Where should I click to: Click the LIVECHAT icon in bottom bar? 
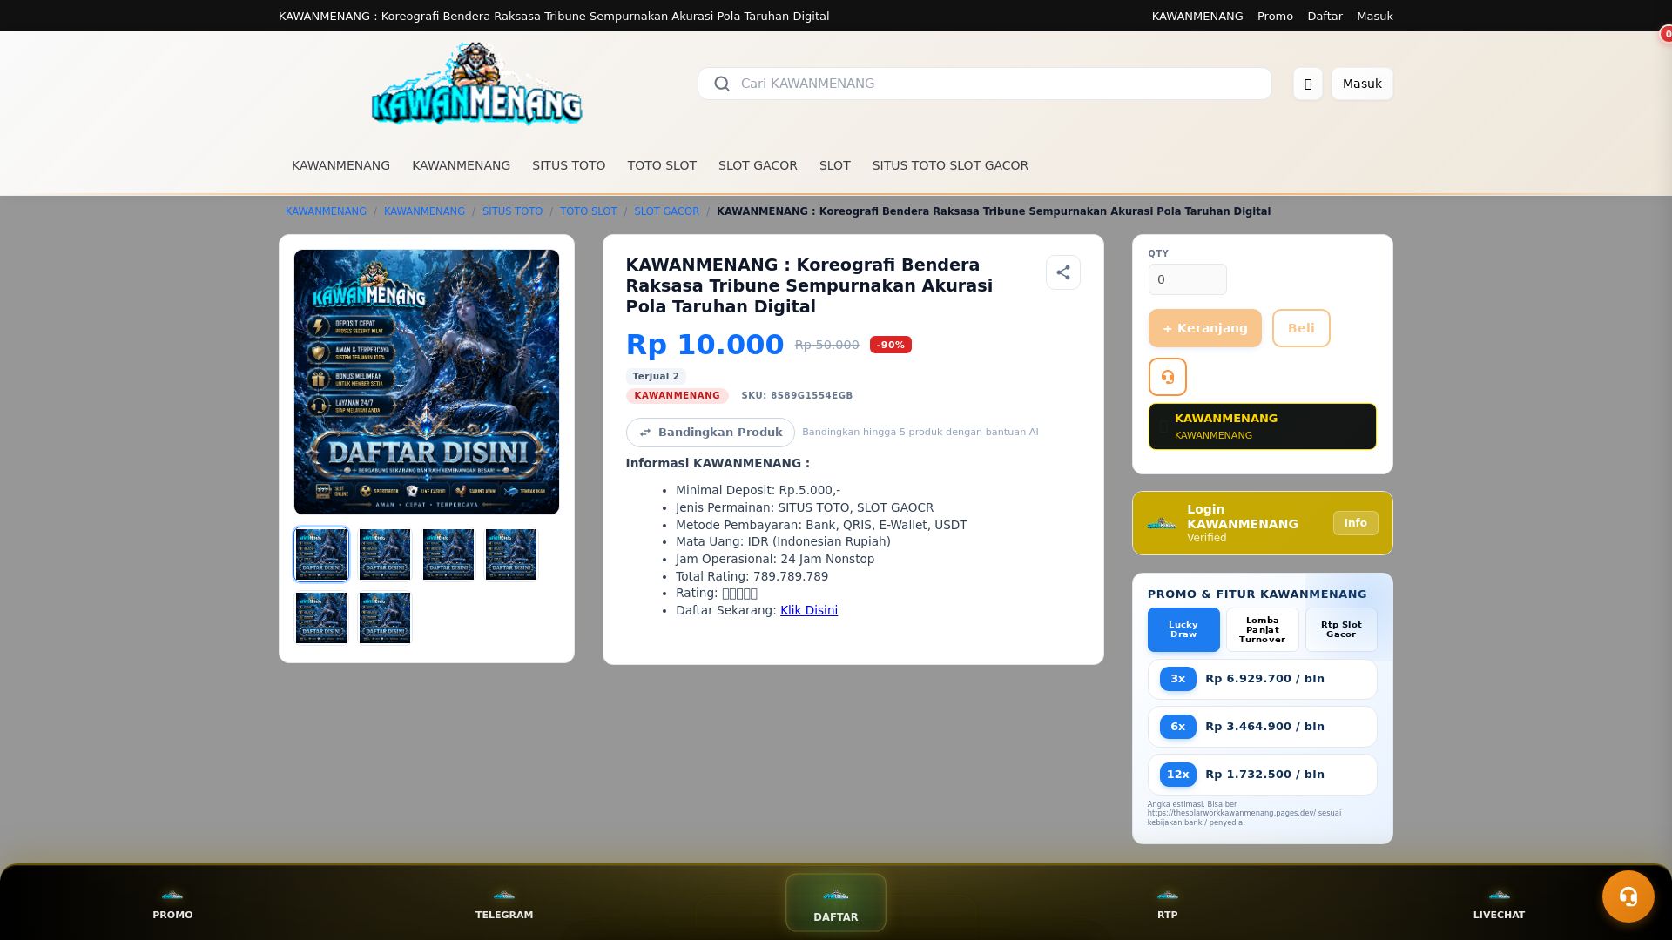pyautogui.click(x=1499, y=895)
